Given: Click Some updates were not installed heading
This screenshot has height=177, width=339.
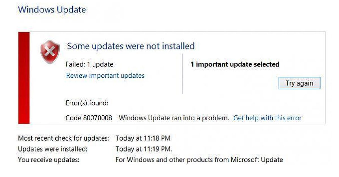Looking at the screenshot, I should [131, 46].
